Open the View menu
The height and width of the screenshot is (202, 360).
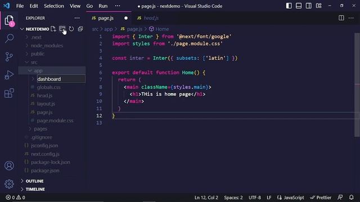75,6
